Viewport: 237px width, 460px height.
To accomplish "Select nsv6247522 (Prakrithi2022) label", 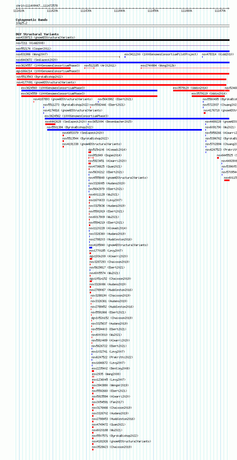I will (112, 357).
